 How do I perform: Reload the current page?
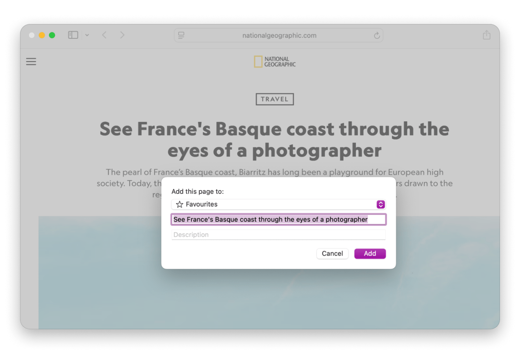tap(377, 35)
